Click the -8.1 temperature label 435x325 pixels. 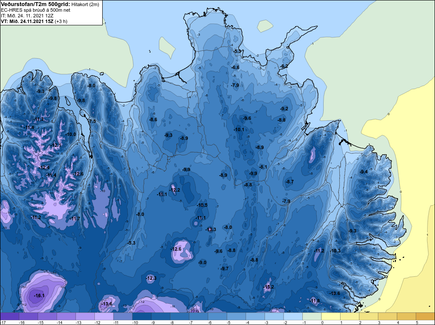(263, 167)
